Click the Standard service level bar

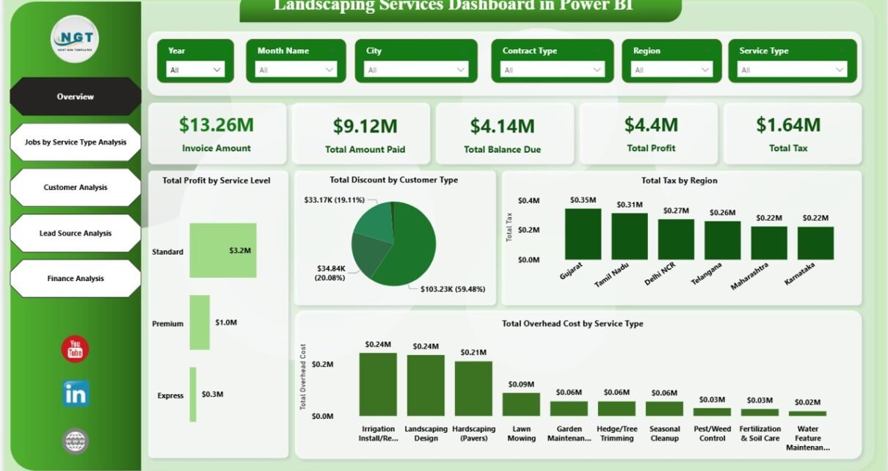(x=222, y=251)
